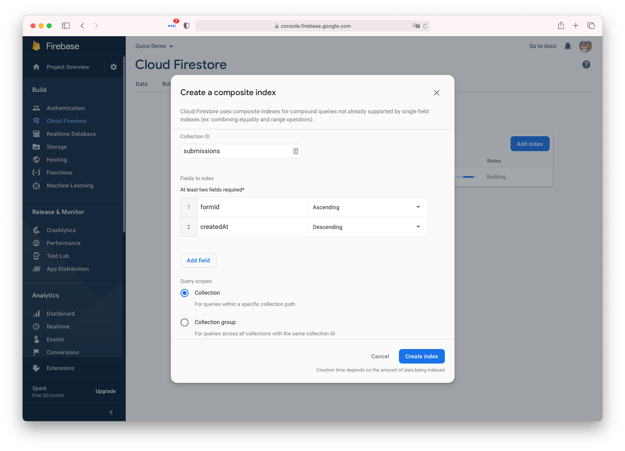Click the Upgrade plan button

pos(106,391)
